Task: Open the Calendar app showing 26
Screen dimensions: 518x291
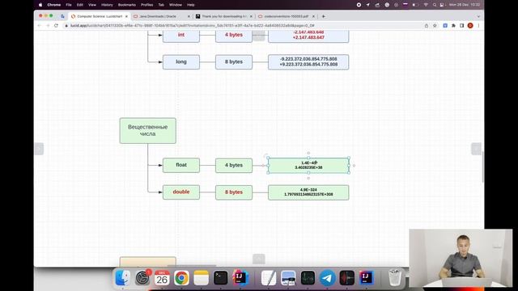Action: point(162,278)
